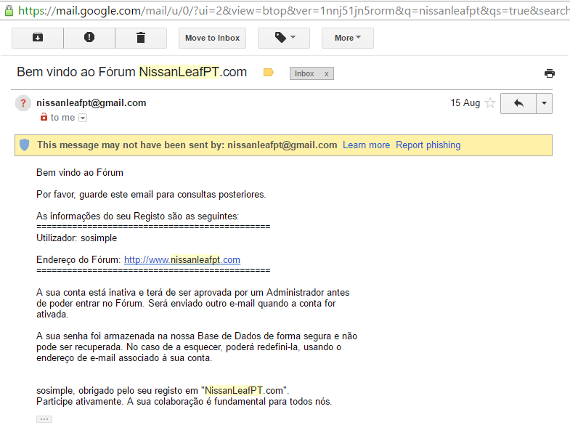Click the blue shield warning icon

point(25,145)
